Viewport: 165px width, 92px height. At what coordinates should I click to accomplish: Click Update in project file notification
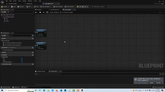pyautogui.click(x=151, y=83)
